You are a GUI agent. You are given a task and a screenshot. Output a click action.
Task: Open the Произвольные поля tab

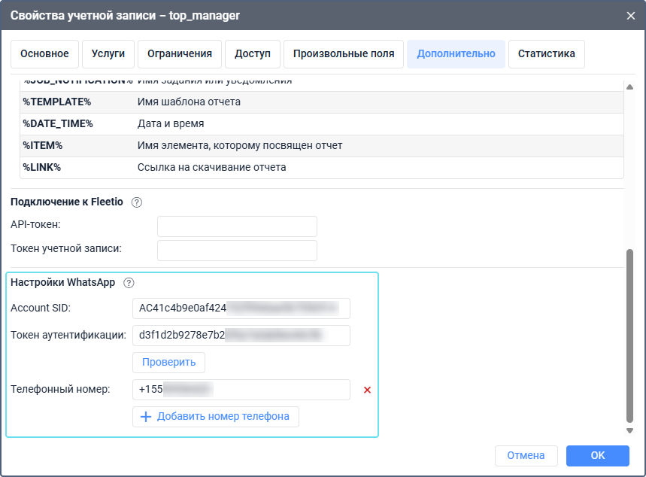pos(344,54)
